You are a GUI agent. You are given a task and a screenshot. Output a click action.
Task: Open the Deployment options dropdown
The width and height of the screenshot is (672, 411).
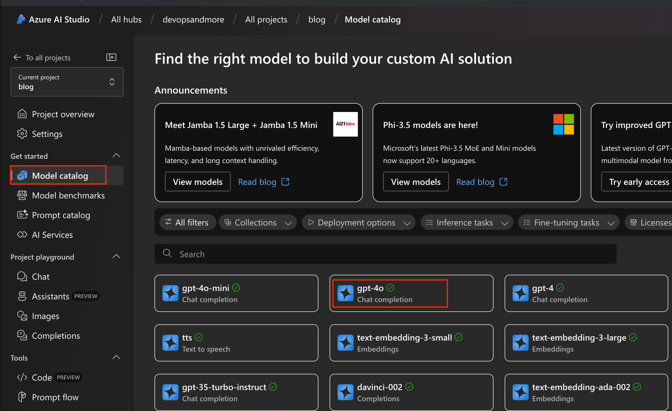tap(358, 222)
